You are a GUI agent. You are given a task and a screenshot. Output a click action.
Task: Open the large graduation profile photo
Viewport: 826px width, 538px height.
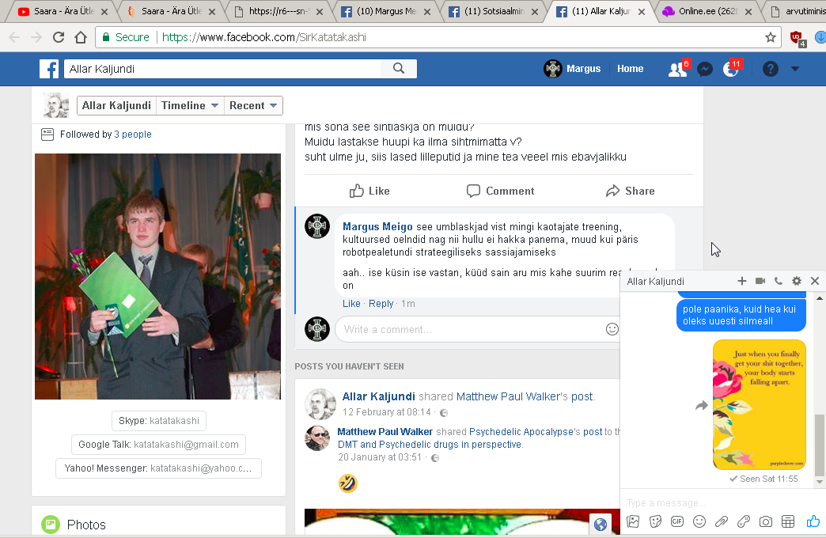[157, 276]
